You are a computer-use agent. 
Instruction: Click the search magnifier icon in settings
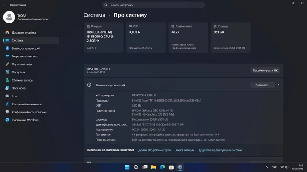point(106,5)
